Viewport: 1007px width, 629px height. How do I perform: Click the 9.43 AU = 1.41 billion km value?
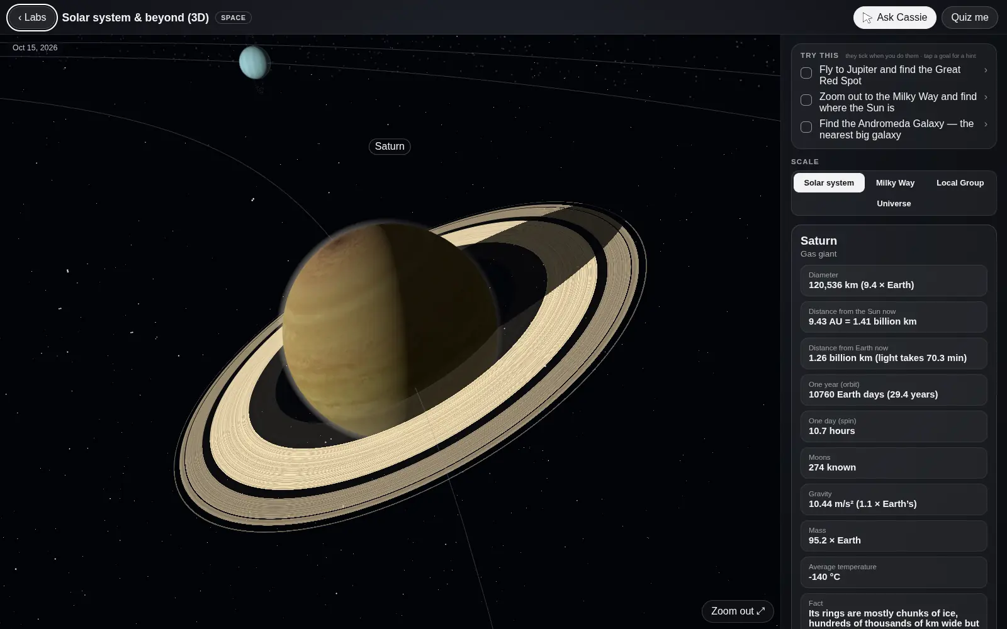pyautogui.click(x=862, y=321)
